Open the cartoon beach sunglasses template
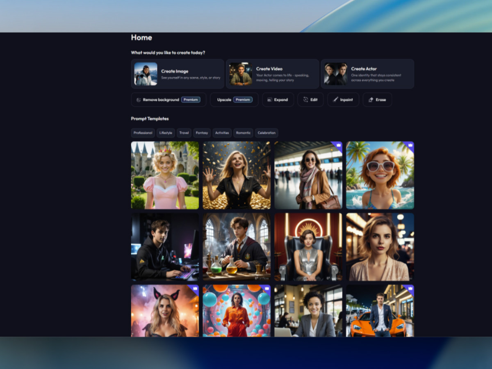The width and height of the screenshot is (492, 369). click(x=380, y=175)
